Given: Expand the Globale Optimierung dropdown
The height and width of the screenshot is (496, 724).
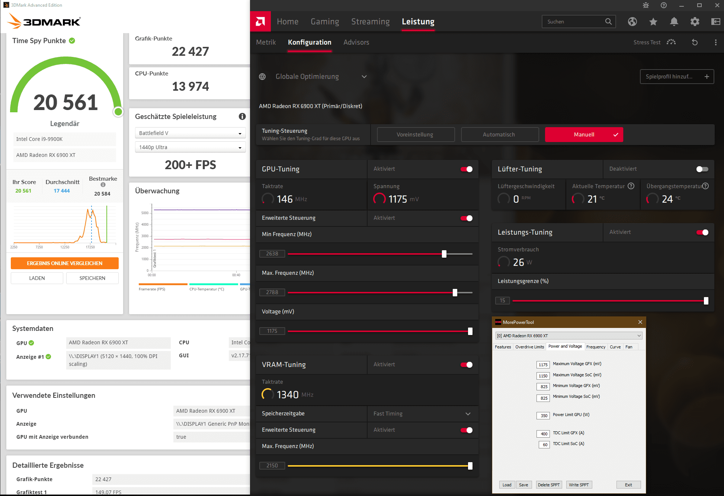Looking at the screenshot, I should coord(364,77).
